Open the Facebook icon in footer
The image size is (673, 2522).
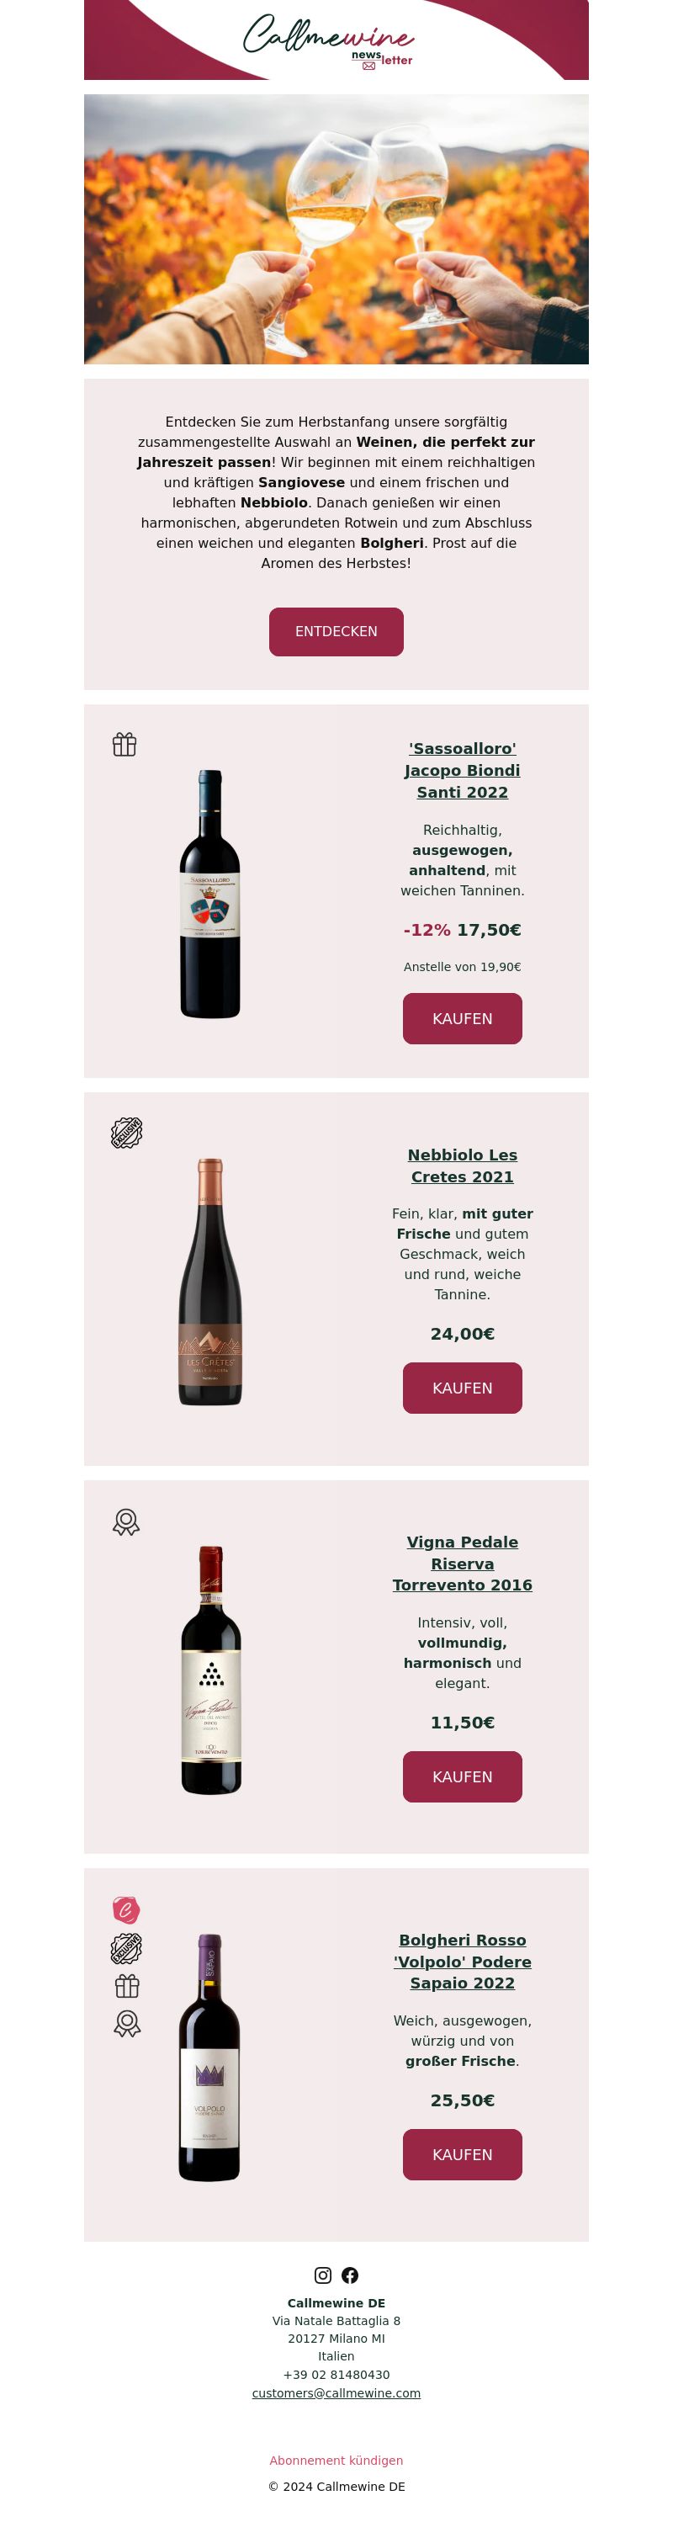(x=350, y=2275)
